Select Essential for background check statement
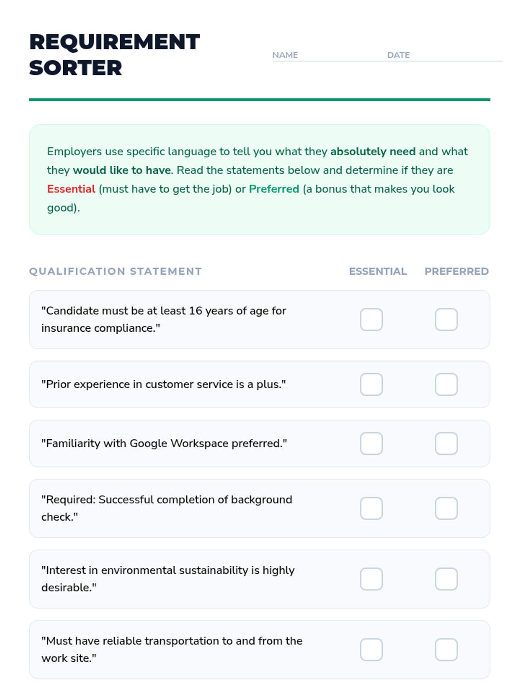519x692 pixels. (371, 508)
